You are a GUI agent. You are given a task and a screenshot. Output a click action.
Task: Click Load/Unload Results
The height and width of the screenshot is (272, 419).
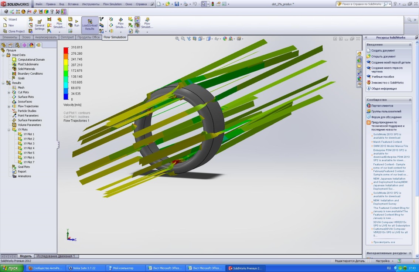[90, 25]
